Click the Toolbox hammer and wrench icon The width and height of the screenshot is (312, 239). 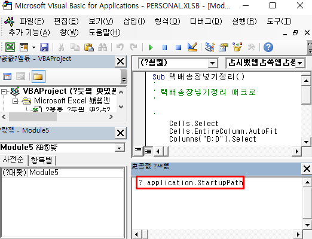[x=251, y=47]
